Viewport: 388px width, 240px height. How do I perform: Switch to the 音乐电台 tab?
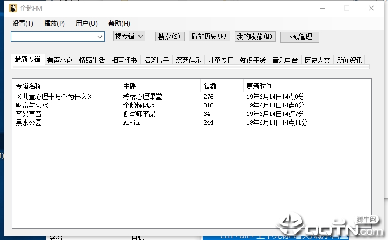point(285,60)
